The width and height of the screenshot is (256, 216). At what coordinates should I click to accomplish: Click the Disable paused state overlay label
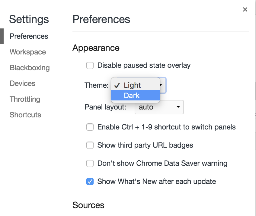(x=144, y=65)
